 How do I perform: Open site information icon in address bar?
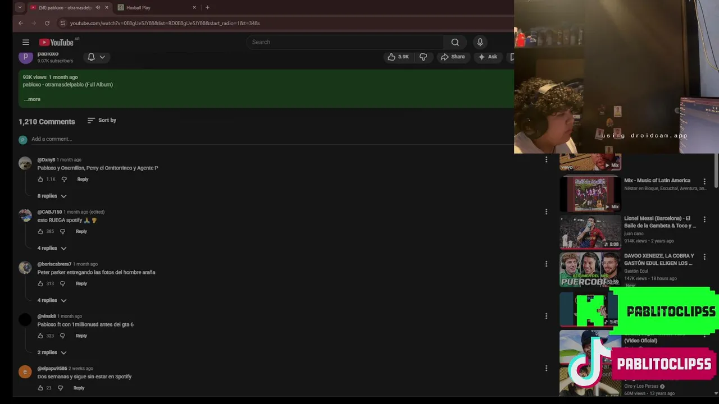[63, 23]
